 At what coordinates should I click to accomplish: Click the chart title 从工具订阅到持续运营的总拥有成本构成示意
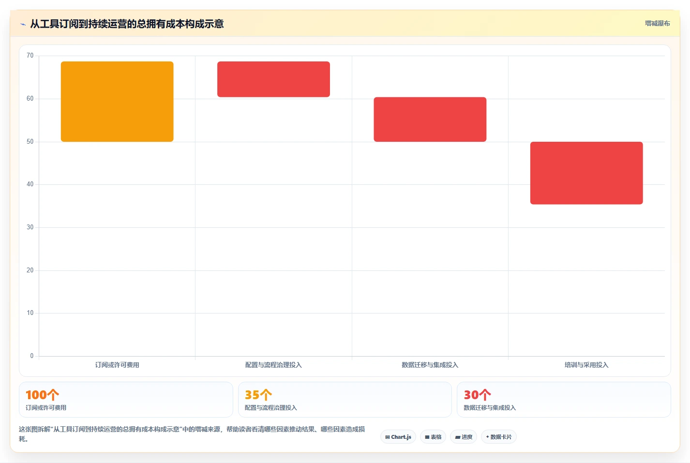(127, 24)
